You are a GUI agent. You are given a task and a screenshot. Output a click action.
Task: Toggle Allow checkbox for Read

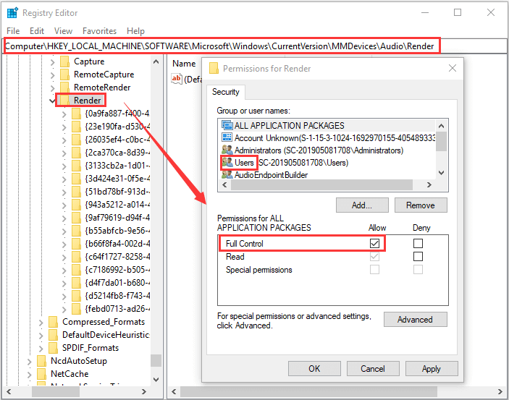point(374,257)
